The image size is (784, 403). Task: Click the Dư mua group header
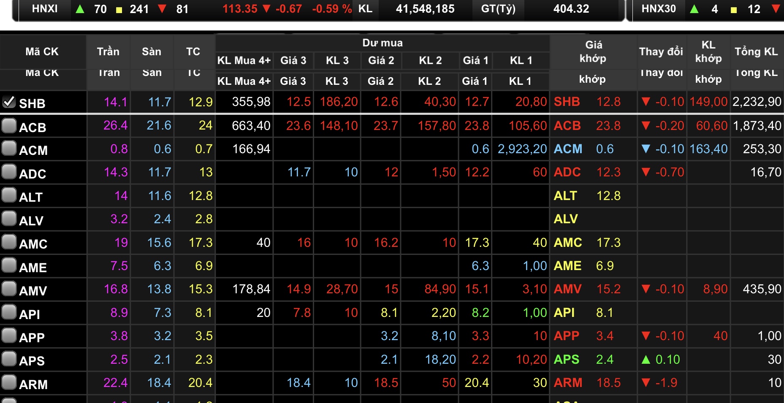(383, 43)
